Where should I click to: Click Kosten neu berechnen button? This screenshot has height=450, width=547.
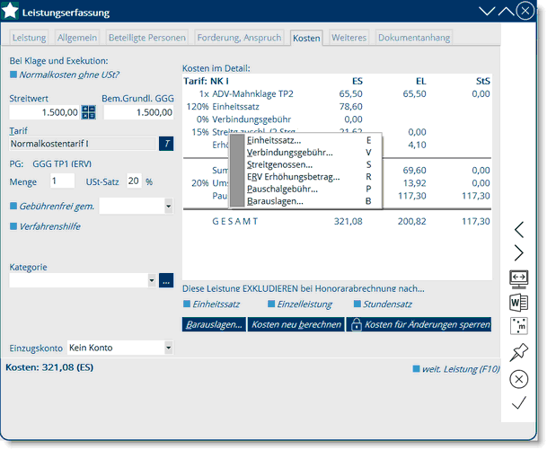click(x=296, y=324)
